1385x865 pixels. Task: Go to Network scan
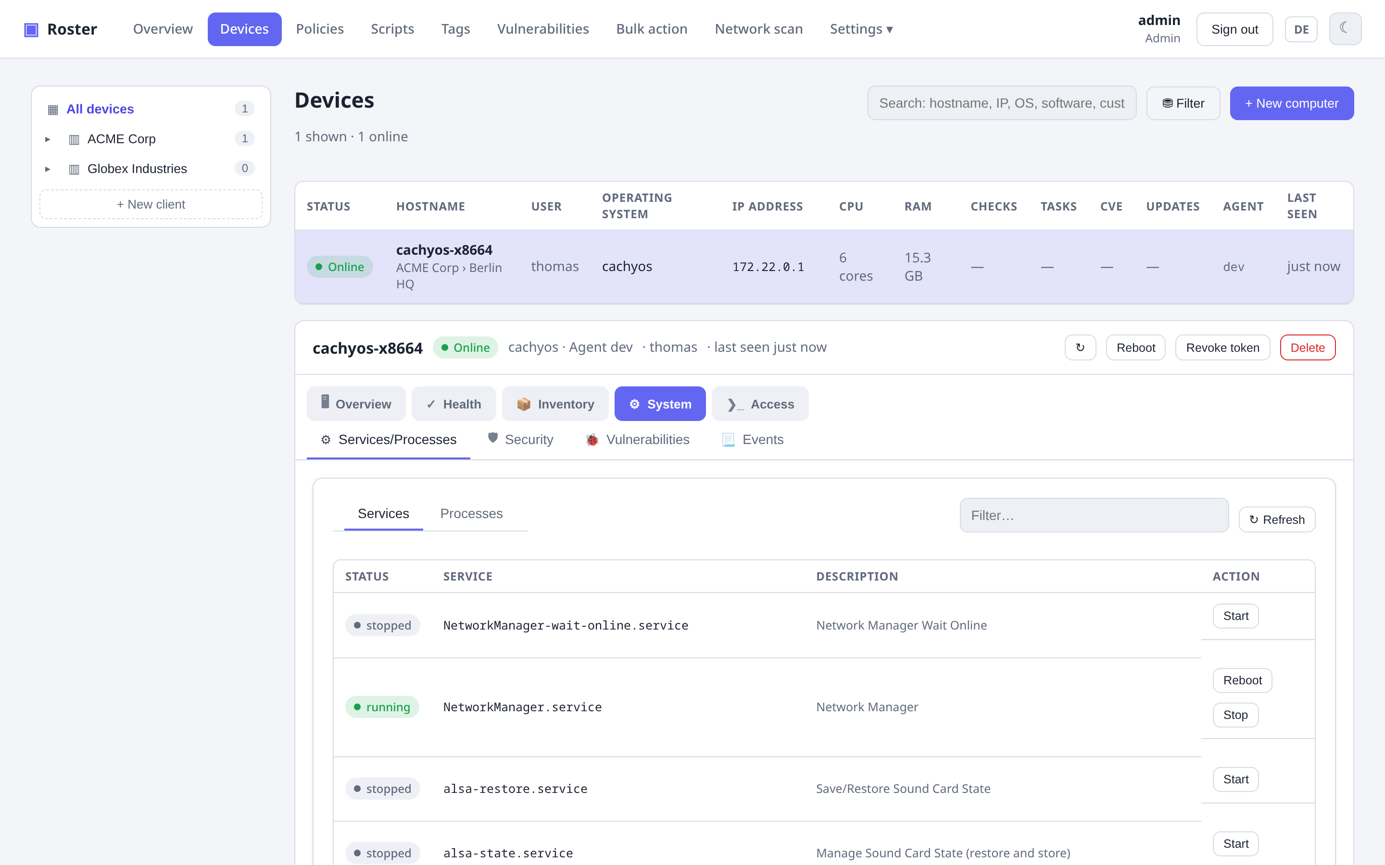pyautogui.click(x=758, y=29)
